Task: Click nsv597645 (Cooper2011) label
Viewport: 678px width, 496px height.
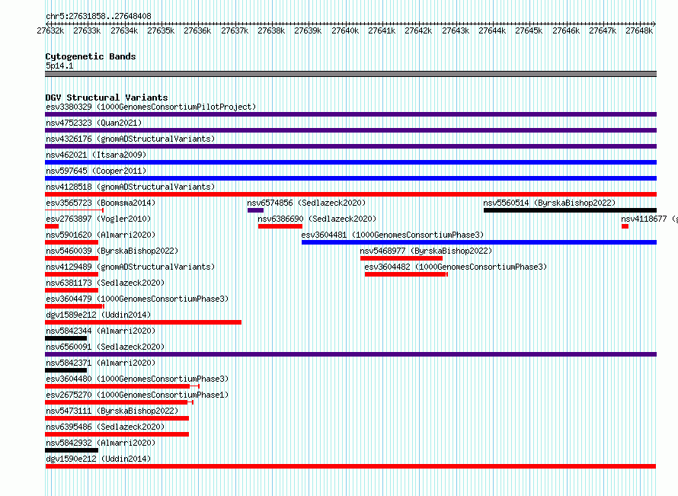Action: (x=96, y=171)
